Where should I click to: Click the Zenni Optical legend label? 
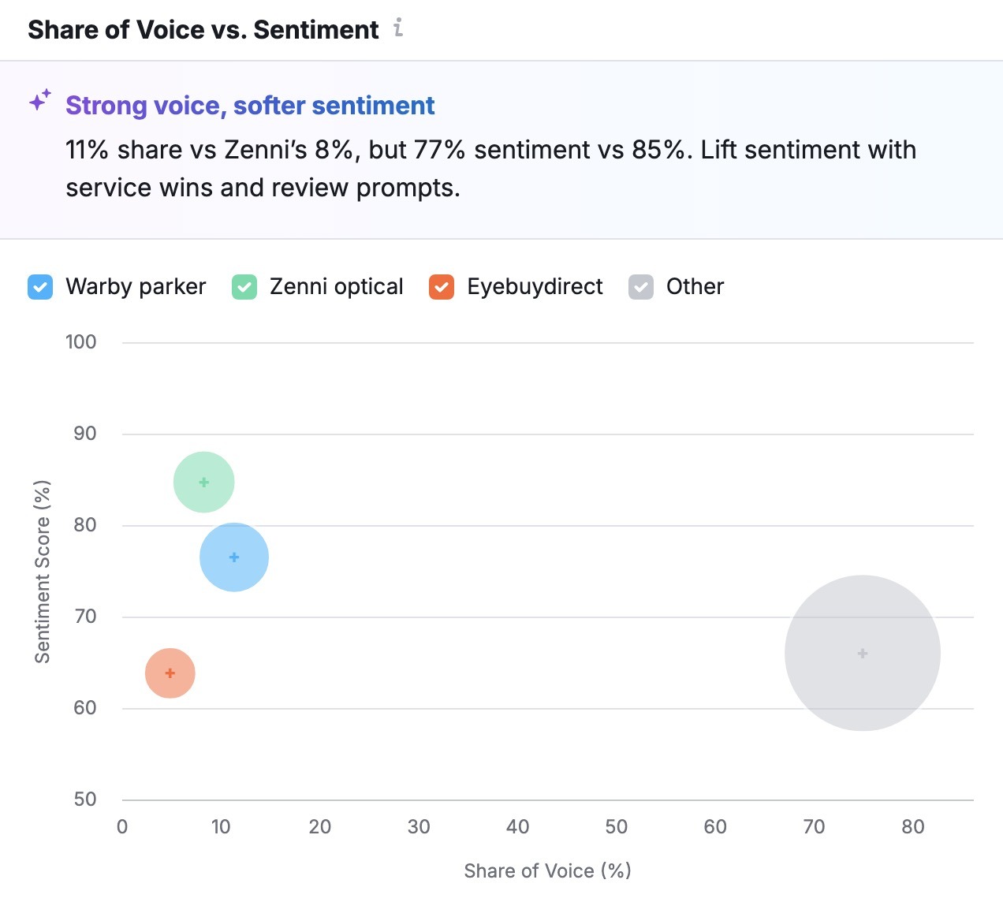tap(336, 287)
